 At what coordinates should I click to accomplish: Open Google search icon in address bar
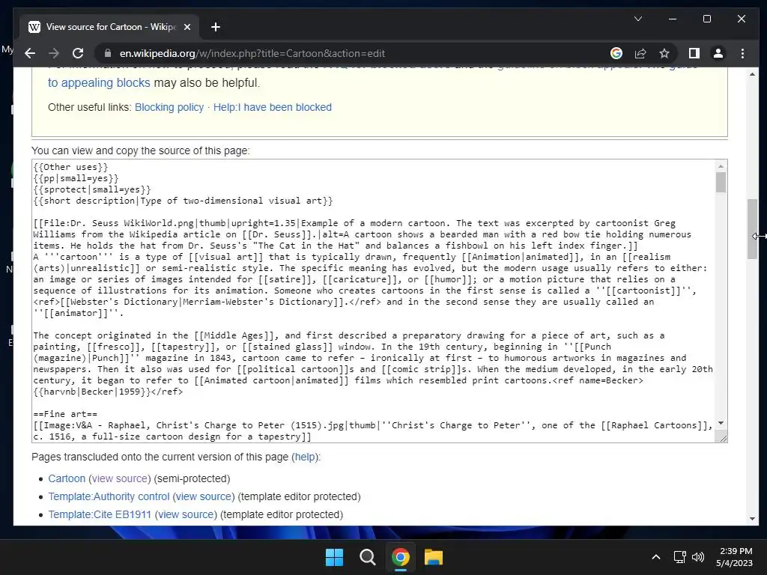[616, 53]
